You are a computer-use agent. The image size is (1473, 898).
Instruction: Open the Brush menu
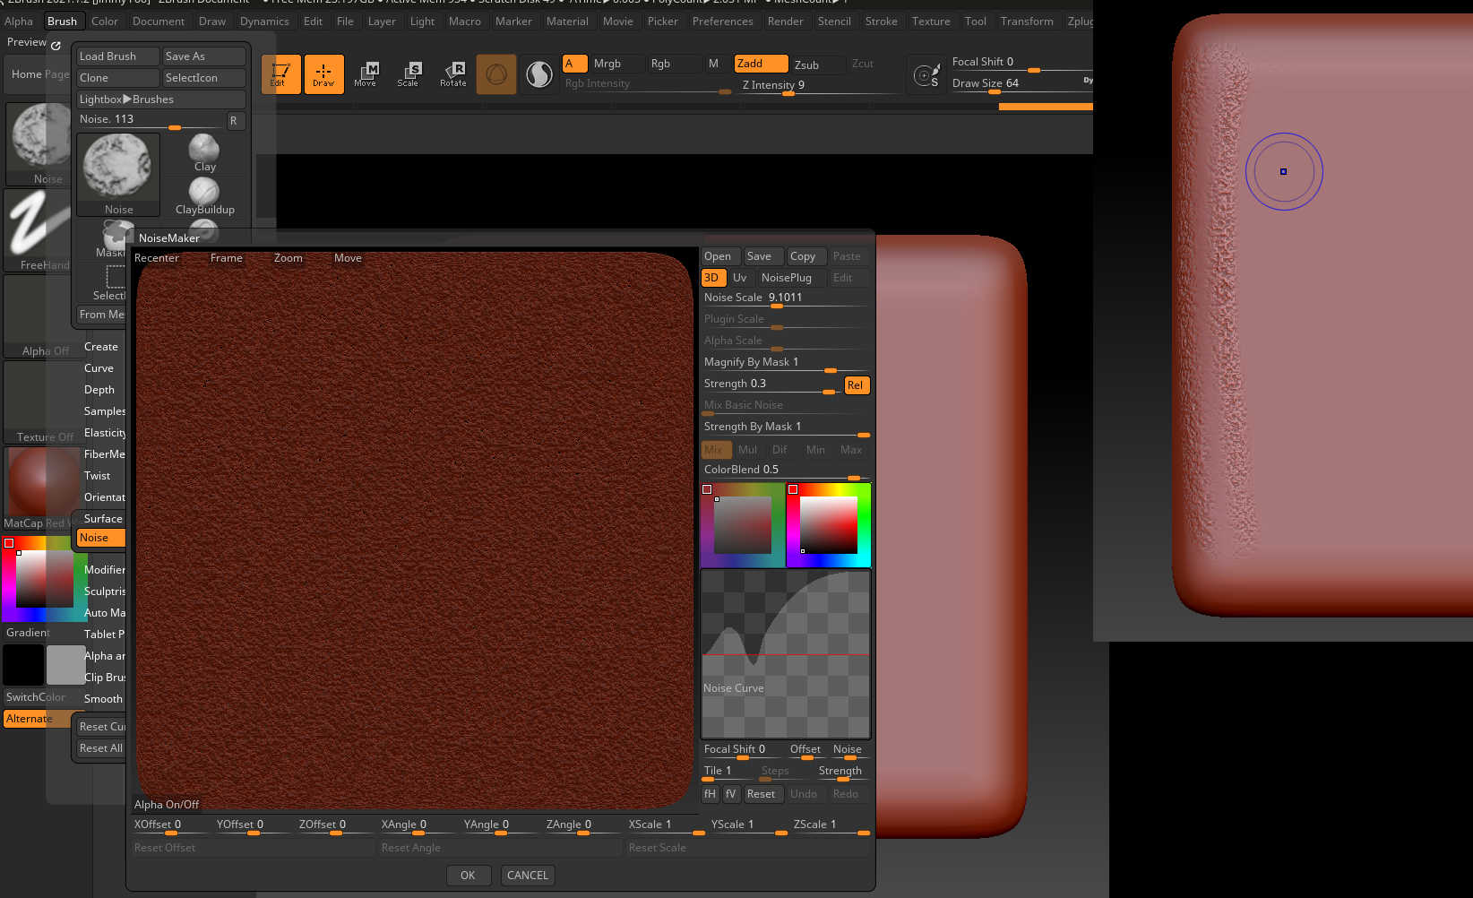point(62,22)
